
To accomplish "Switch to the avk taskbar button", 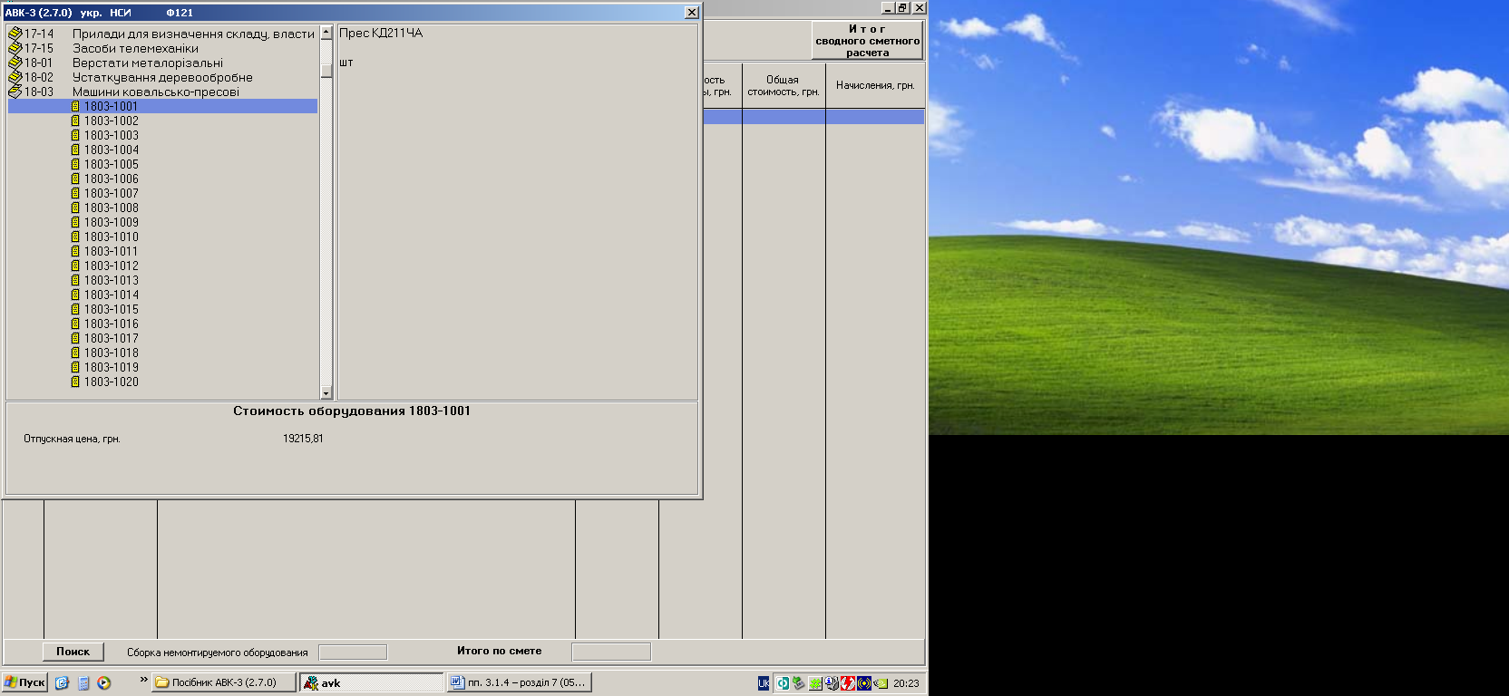I will point(372,682).
